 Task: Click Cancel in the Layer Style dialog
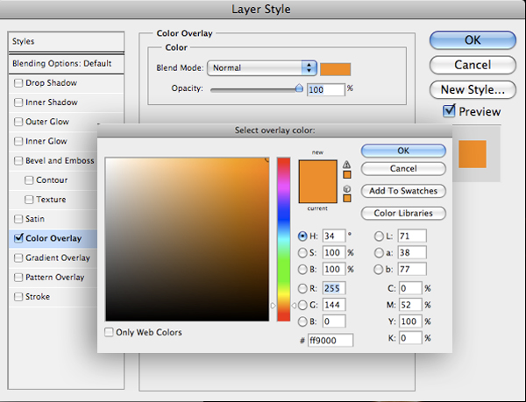pyautogui.click(x=473, y=65)
